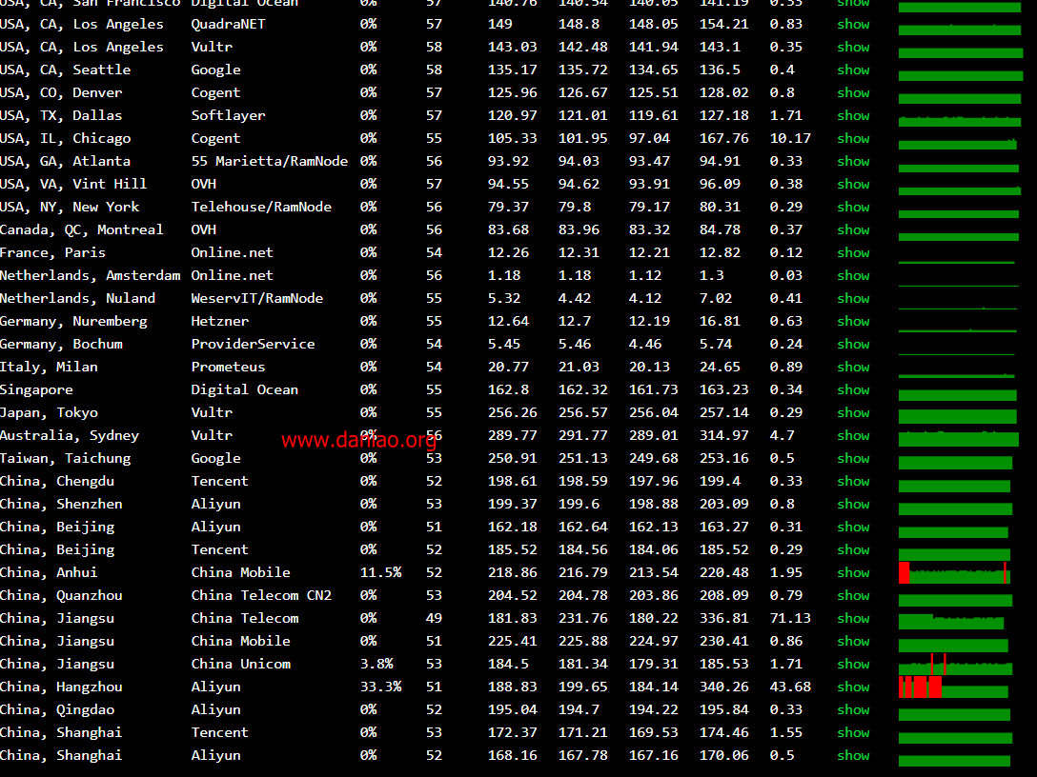Click the Anhui China Mobile ping graph

(x=954, y=573)
